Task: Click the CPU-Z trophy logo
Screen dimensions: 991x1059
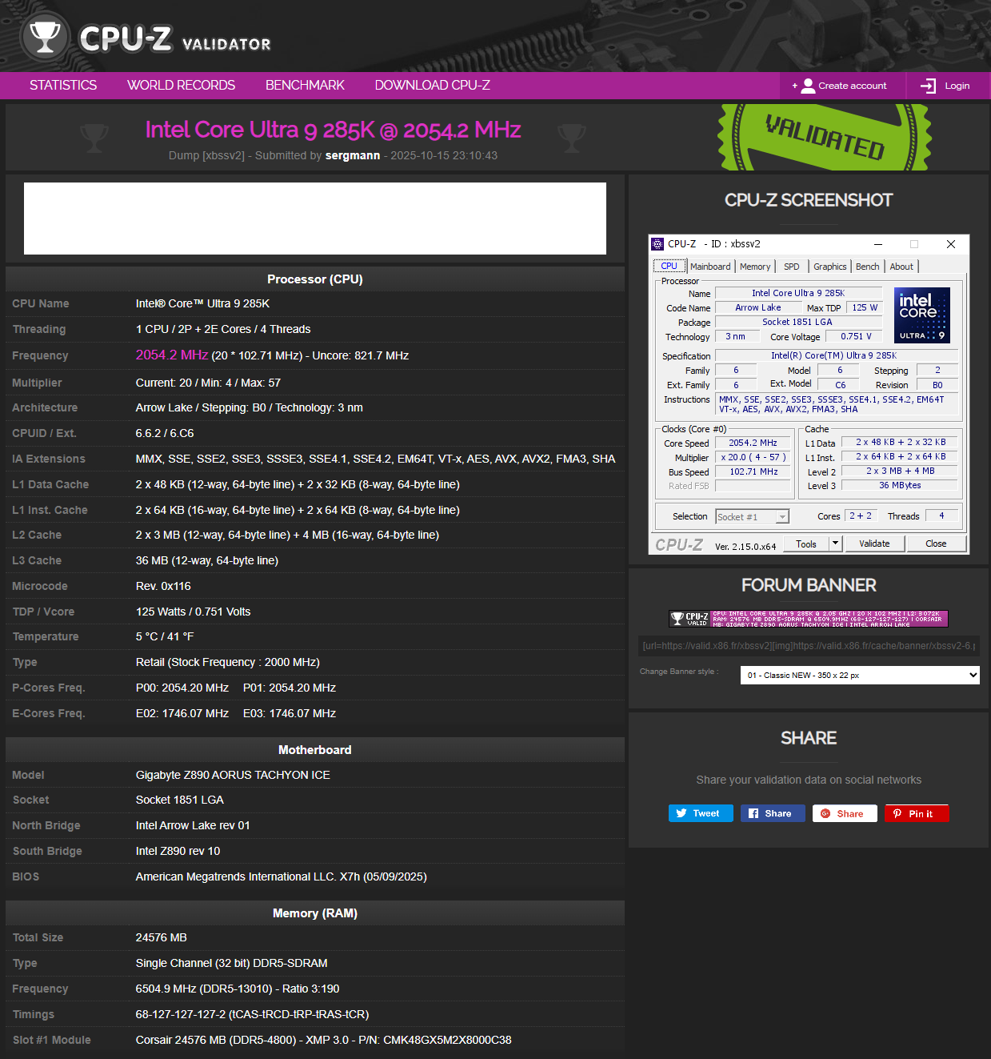Action: 46,37
